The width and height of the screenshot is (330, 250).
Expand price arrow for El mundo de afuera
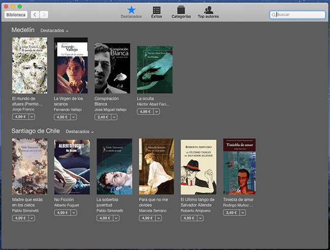point(32,117)
